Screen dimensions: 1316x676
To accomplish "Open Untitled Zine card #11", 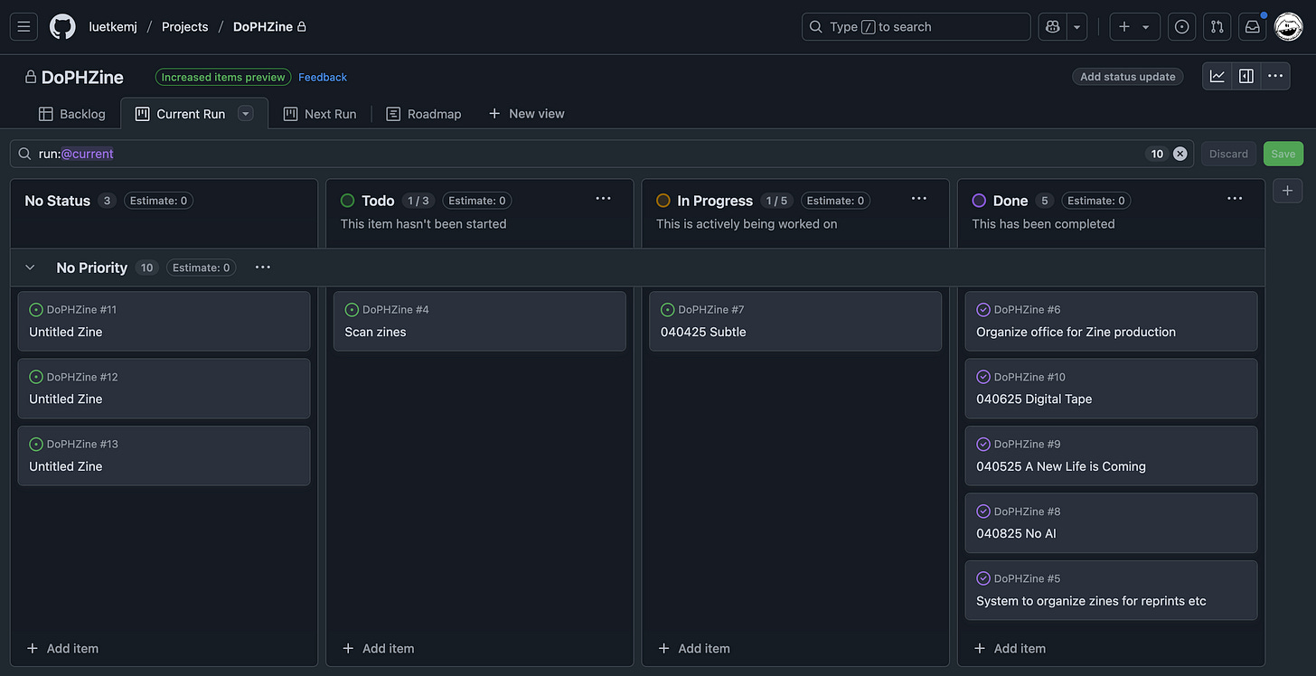I will pyautogui.click(x=164, y=321).
